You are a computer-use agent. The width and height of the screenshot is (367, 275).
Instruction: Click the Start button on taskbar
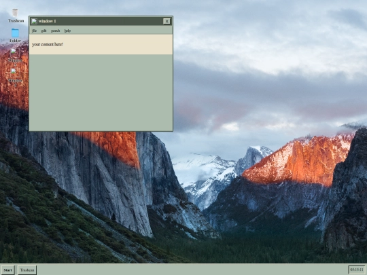[7, 270]
